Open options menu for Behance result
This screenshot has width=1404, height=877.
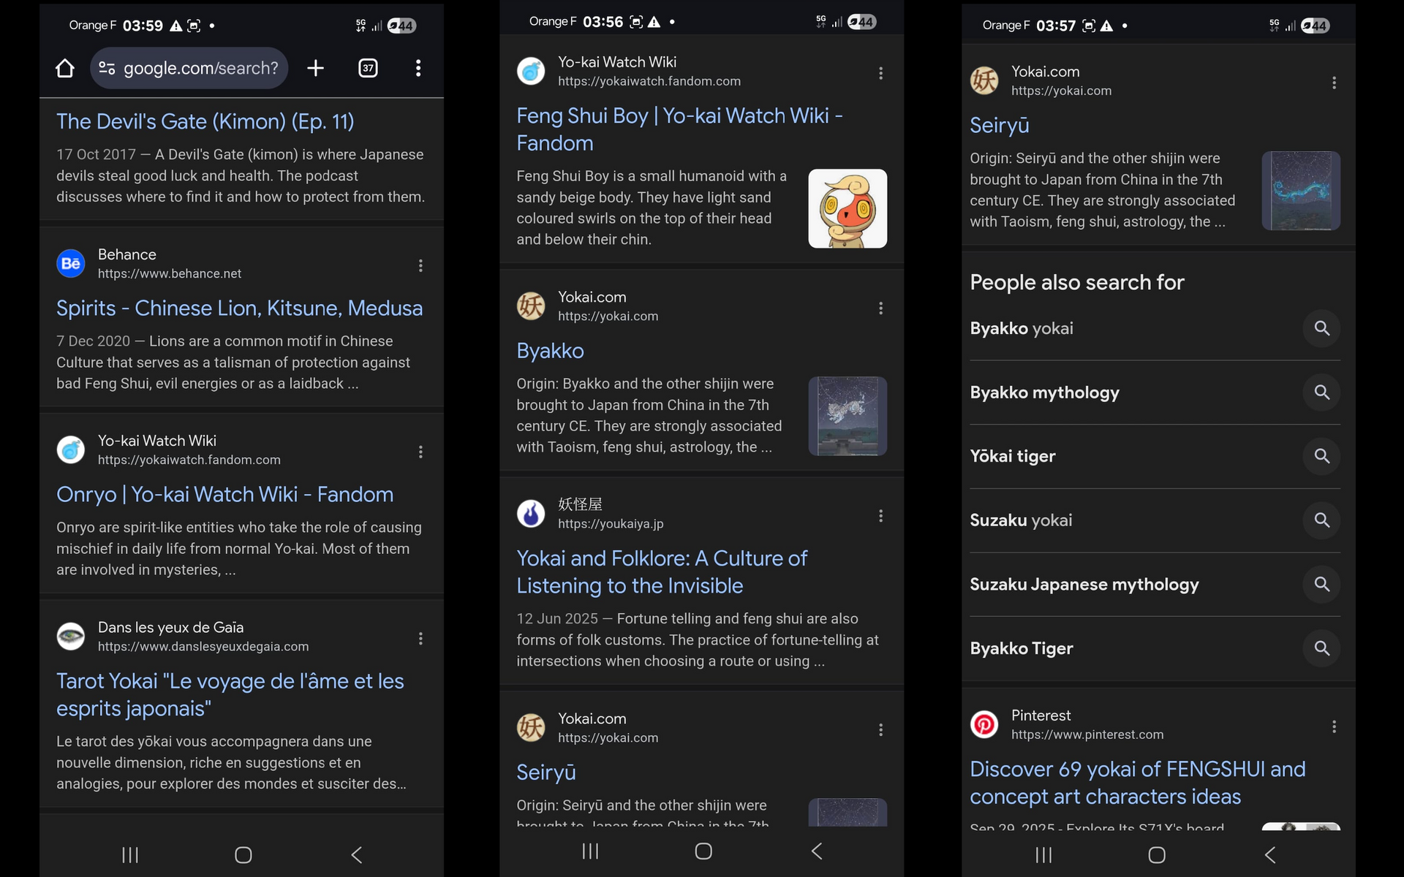click(x=420, y=265)
